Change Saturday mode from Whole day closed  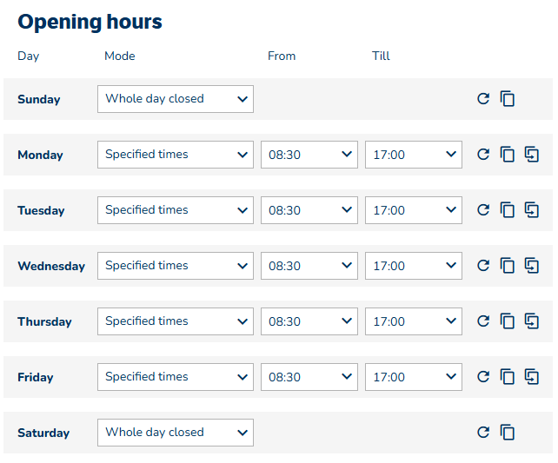[175, 433]
